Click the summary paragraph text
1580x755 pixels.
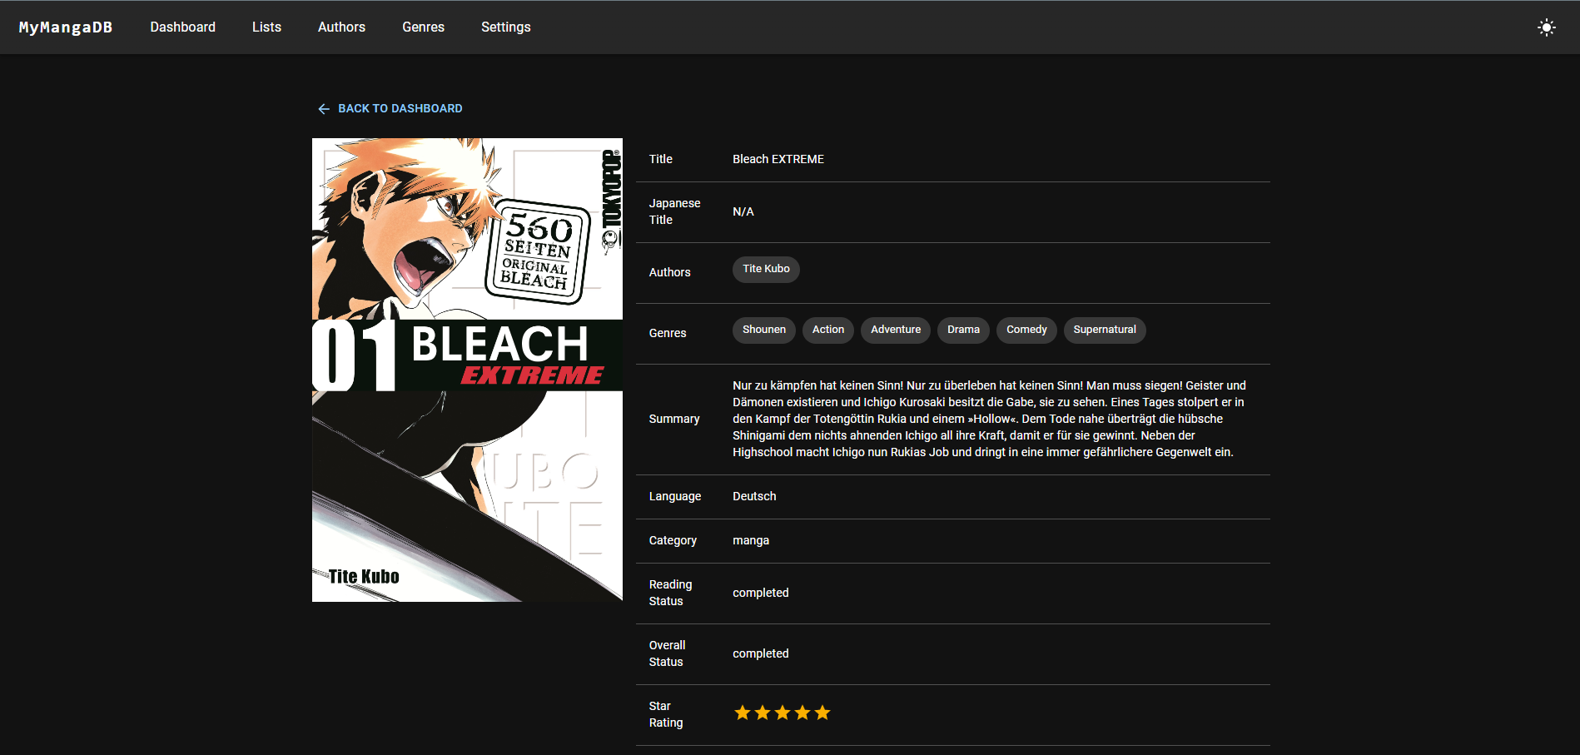pos(989,419)
